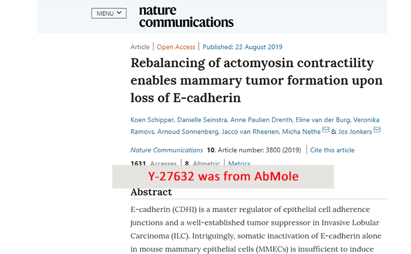Click the Y-27632 was from AbMole banner

point(223,176)
